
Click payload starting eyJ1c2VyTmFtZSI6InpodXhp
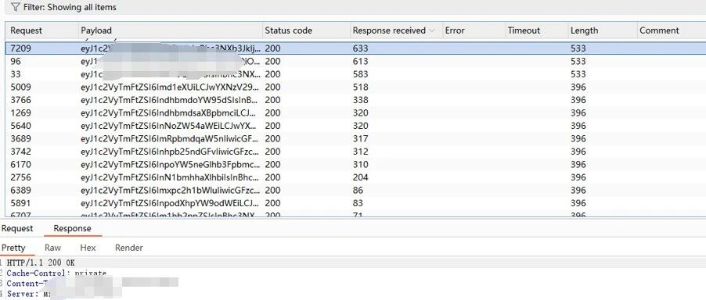click(170, 203)
